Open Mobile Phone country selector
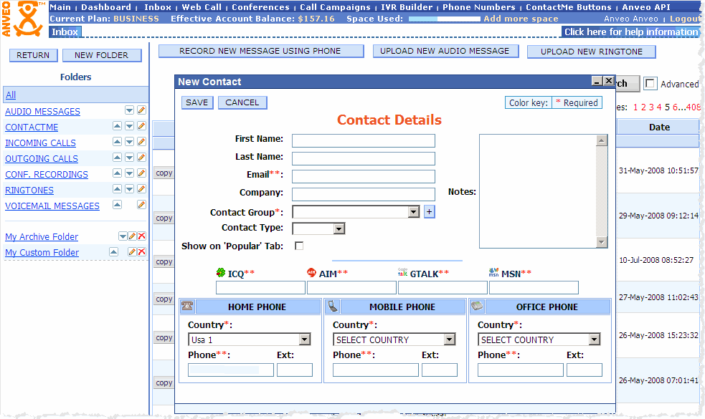The width and height of the screenshot is (705, 419). point(449,339)
